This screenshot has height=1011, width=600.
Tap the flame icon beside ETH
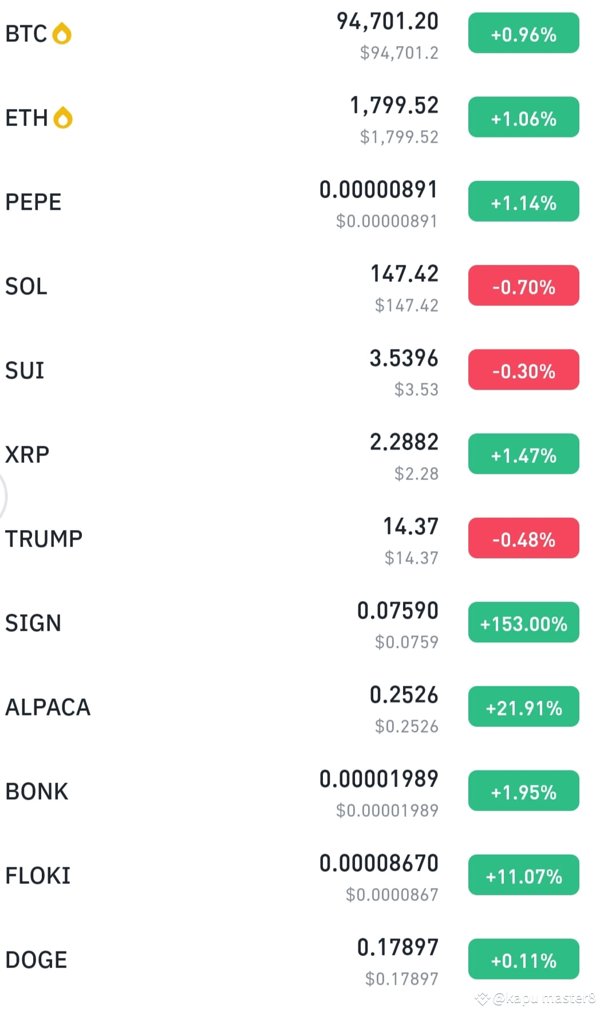tap(63, 117)
